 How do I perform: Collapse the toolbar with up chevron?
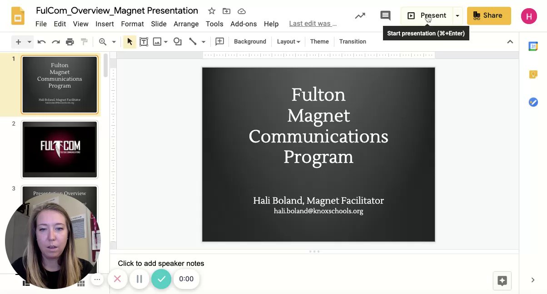click(510, 42)
